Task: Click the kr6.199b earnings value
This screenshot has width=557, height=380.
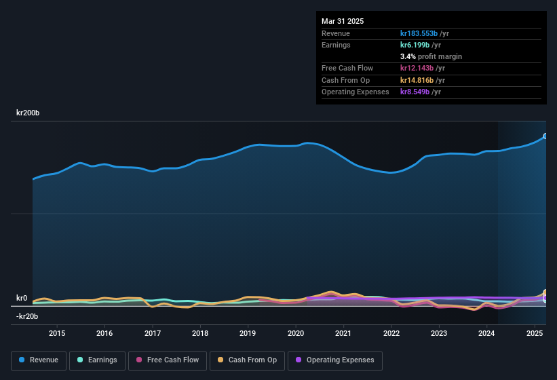Action: click(x=415, y=45)
